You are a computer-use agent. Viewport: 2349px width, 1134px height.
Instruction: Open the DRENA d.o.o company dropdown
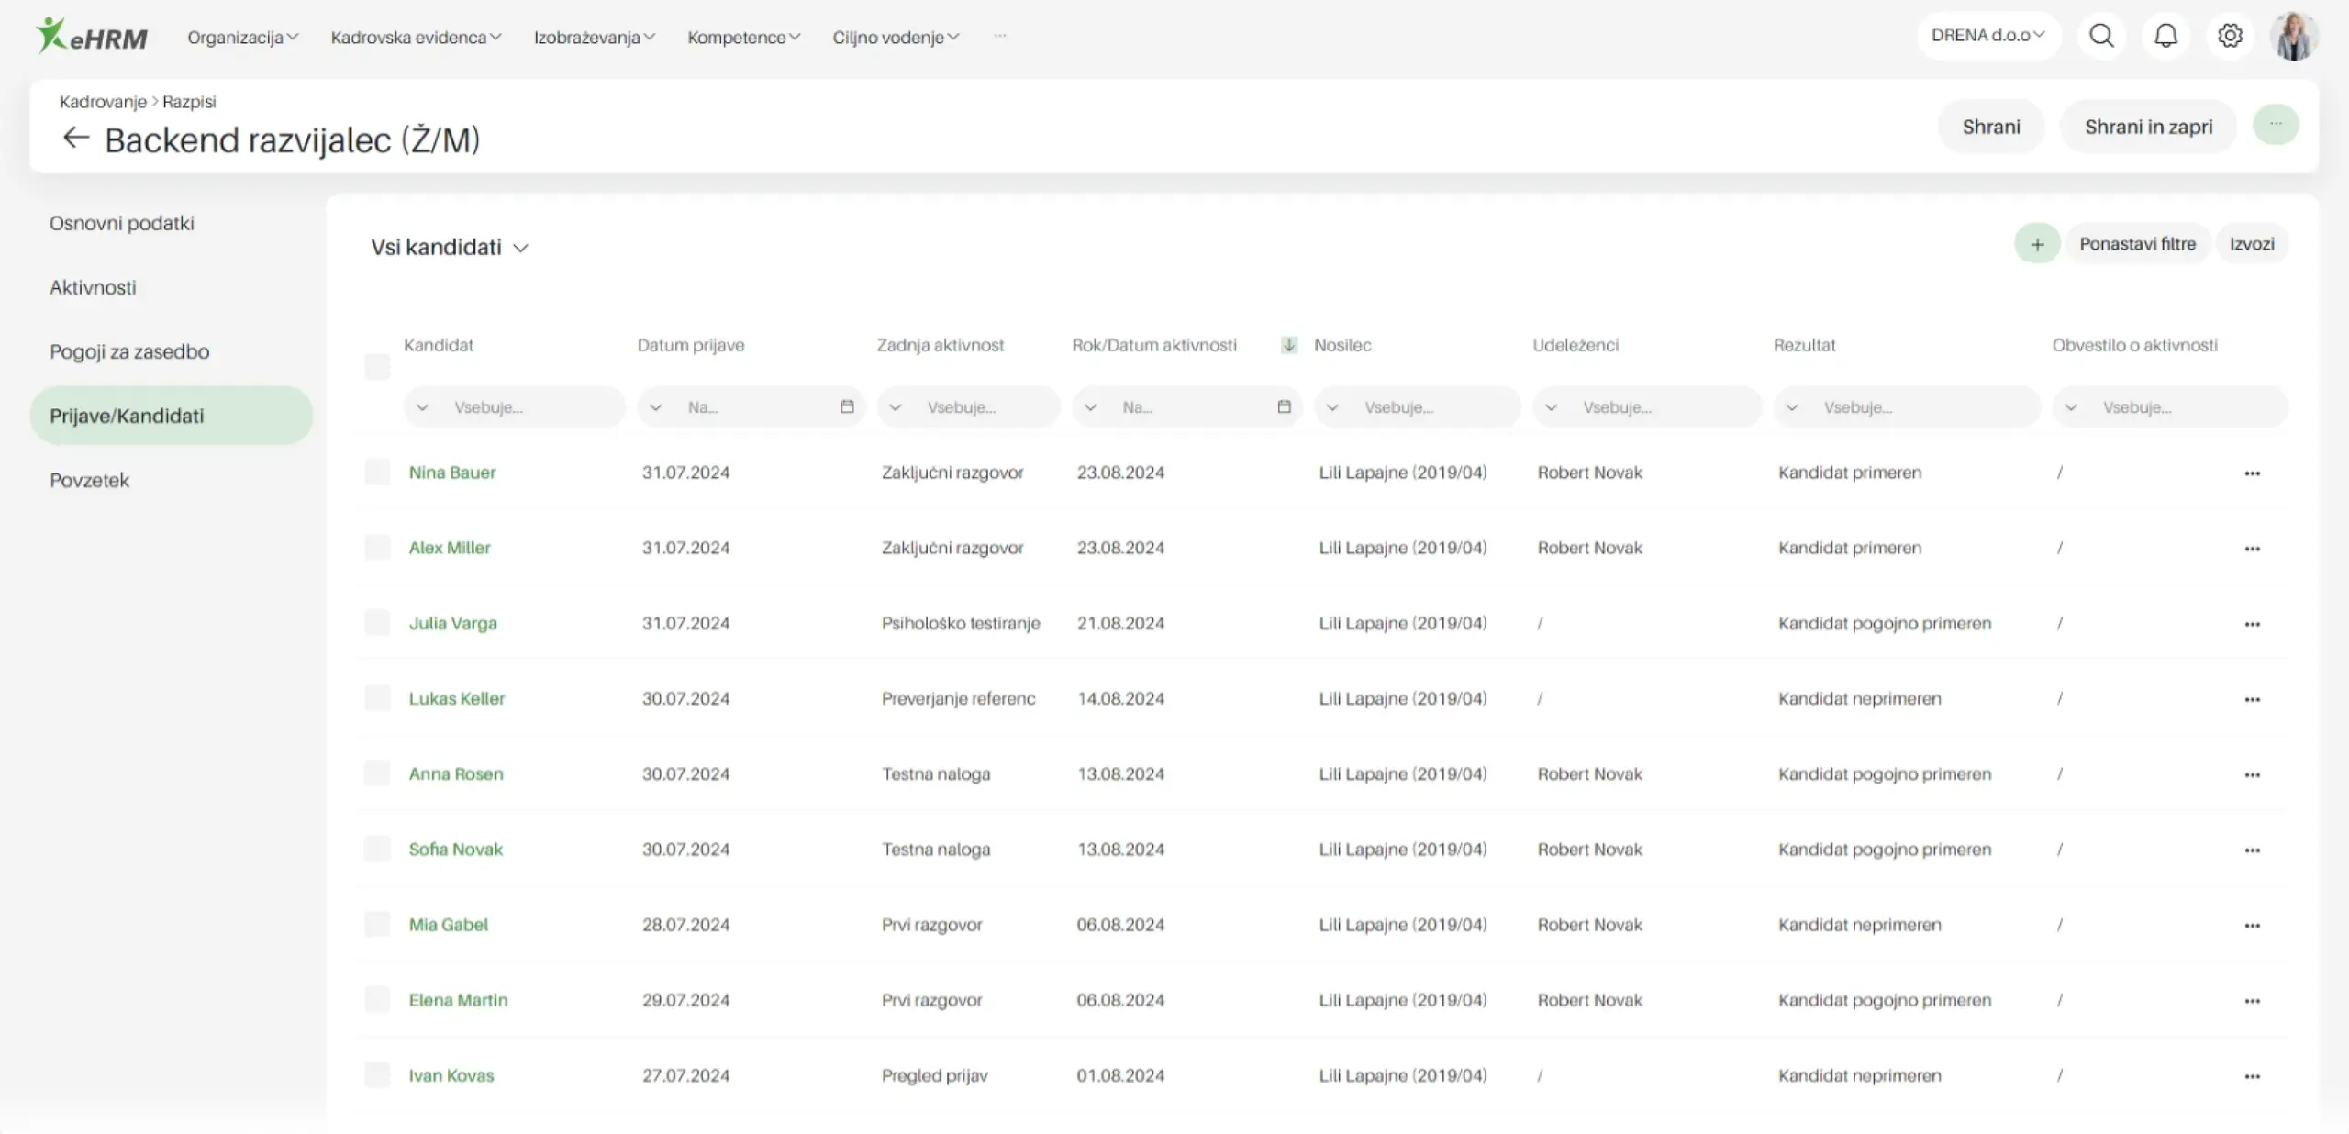(1987, 36)
